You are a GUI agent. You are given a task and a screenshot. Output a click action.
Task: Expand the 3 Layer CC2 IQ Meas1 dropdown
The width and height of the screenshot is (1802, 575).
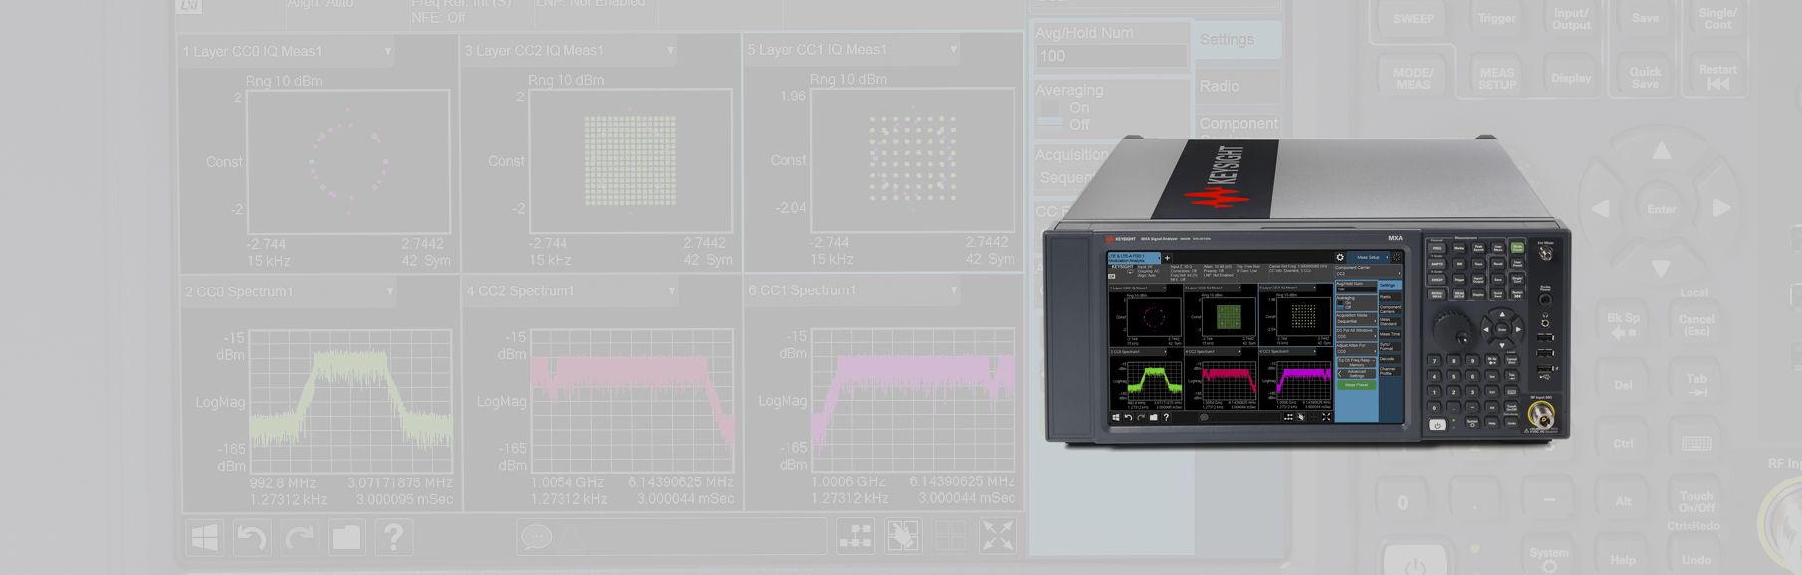pyautogui.click(x=670, y=50)
